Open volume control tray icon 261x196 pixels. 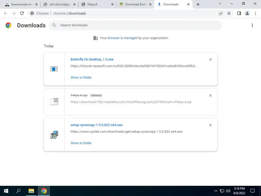coord(228,191)
